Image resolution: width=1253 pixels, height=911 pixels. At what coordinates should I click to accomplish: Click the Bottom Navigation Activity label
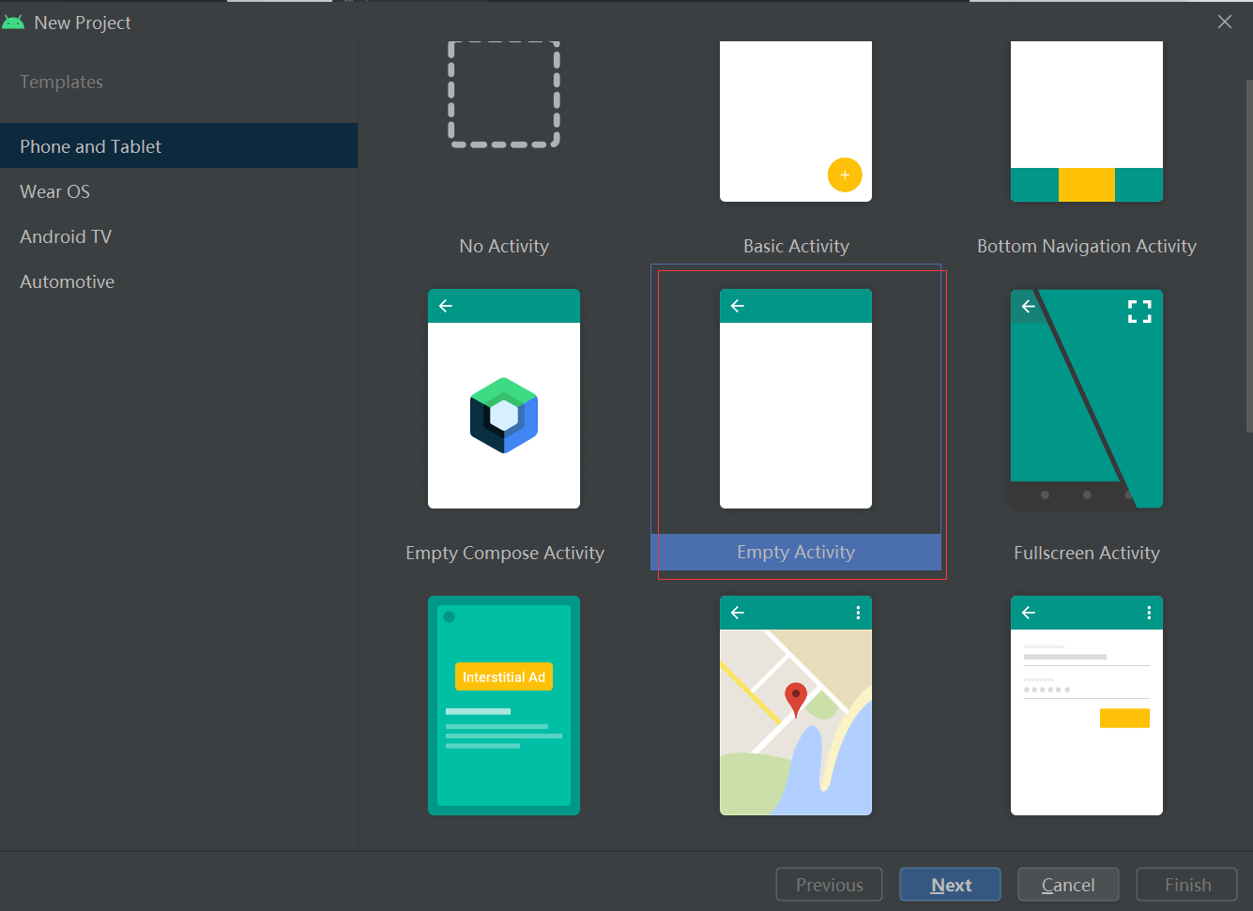1087,246
